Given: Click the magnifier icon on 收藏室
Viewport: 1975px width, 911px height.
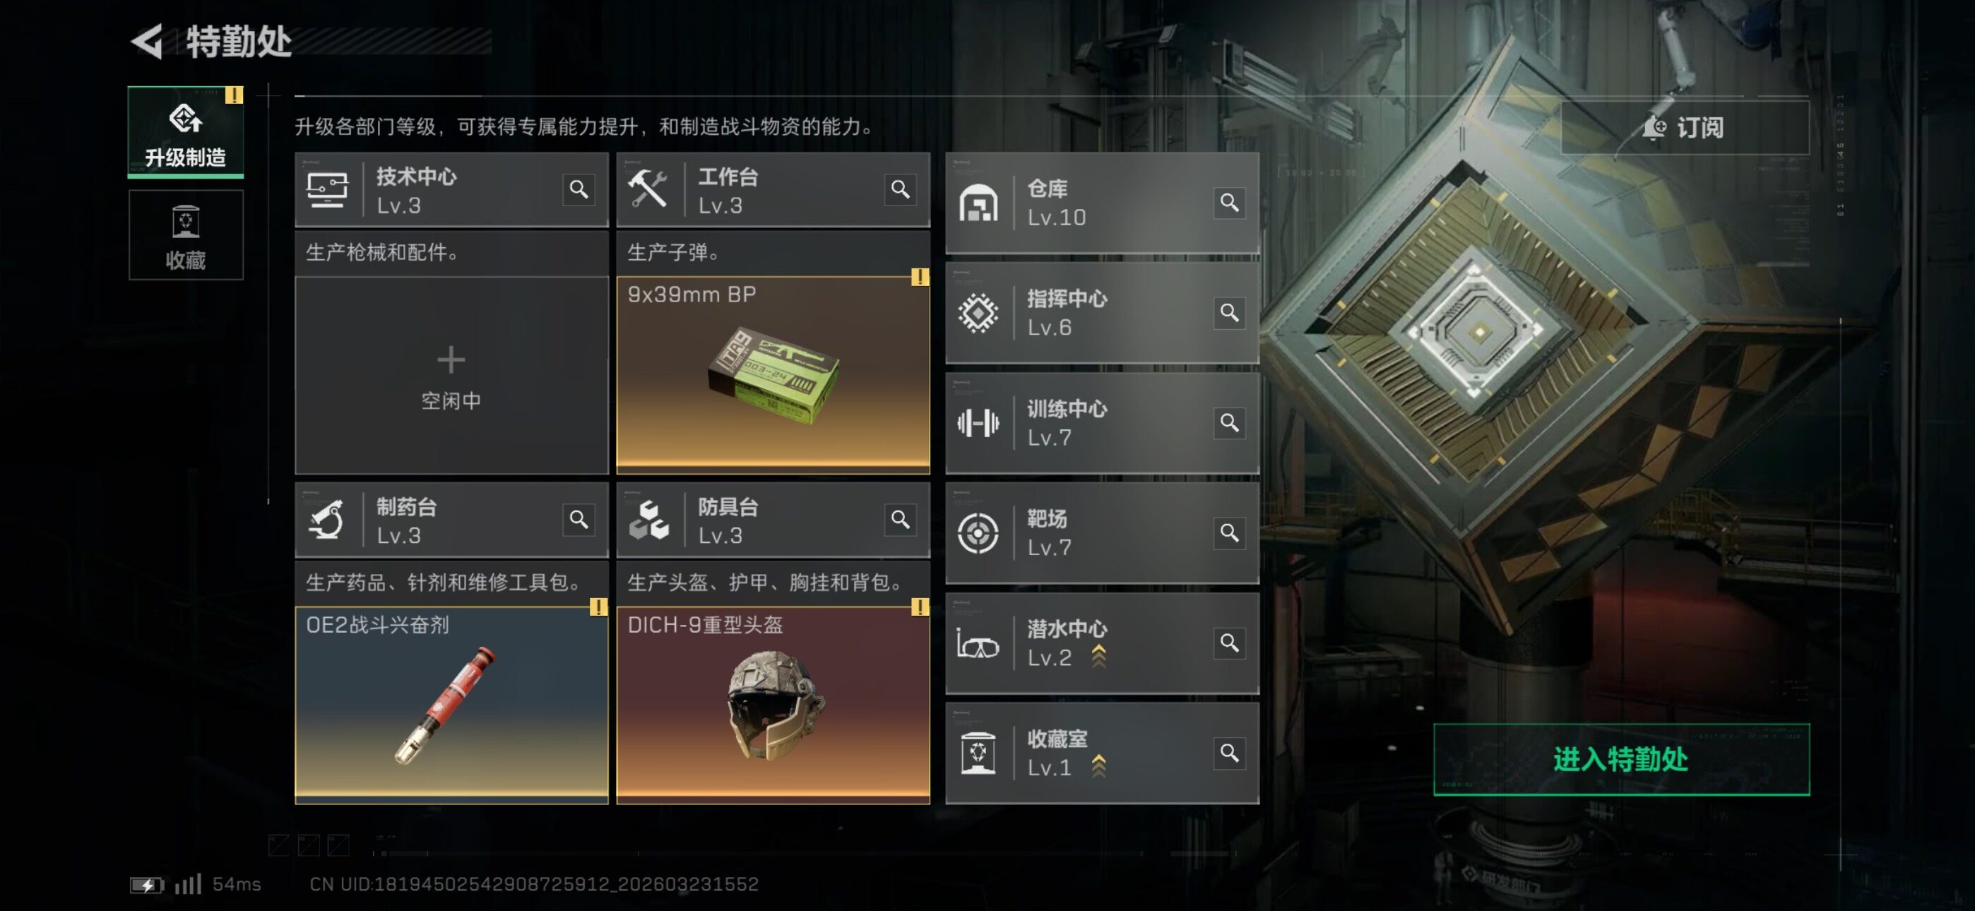Looking at the screenshot, I should click(1229, 753).
